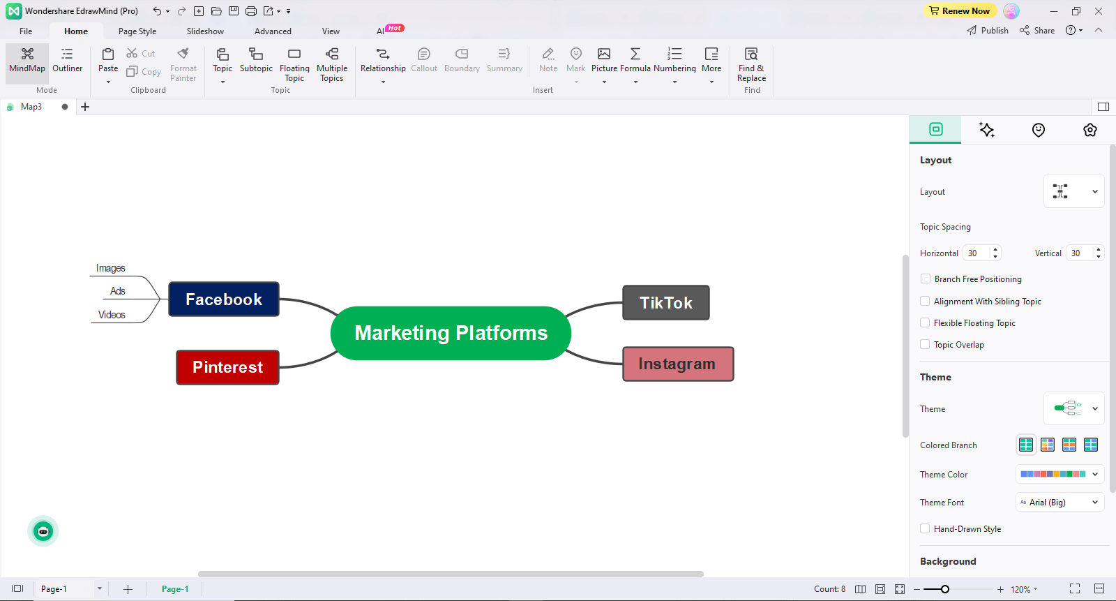Image resolution: width=1116 pixels, height=601 pixels.
Task: Click the Renew Now button
Action: (x=959, y=10)
